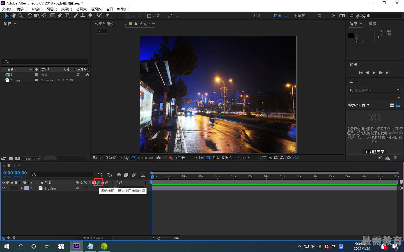Select the Unified Camera tool
The width and height of the screenshot is (404, 252).
pyautogui.click(x=37, y=16)
